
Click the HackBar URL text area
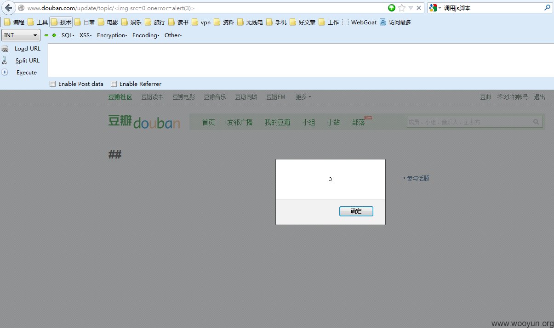coord(301,60)
